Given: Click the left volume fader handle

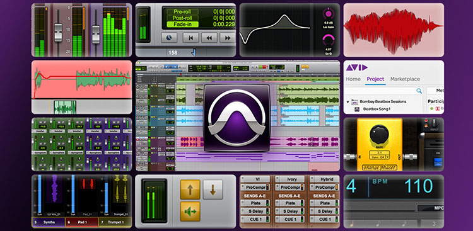Looking at the screenshot, I should (x=58, y=33).
